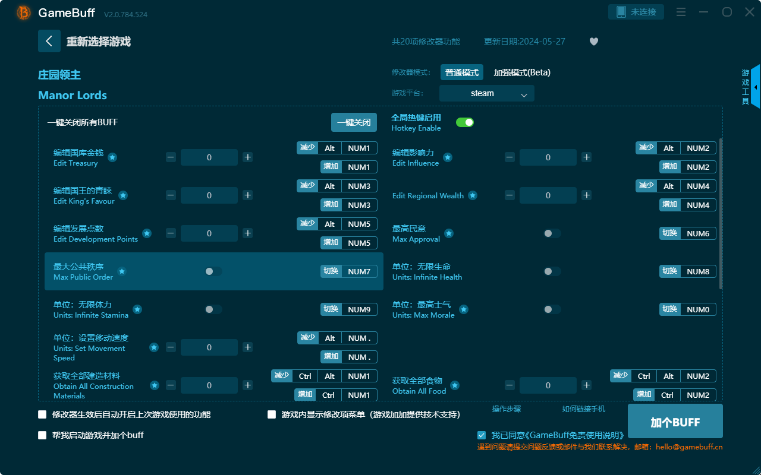Increase Edit Regional Wealth with plus
761x475 pixels.
[x=587, y=195]
